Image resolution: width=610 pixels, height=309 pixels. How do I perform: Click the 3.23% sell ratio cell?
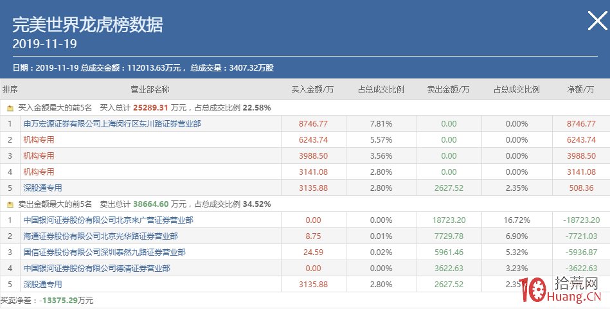[517, 268]
